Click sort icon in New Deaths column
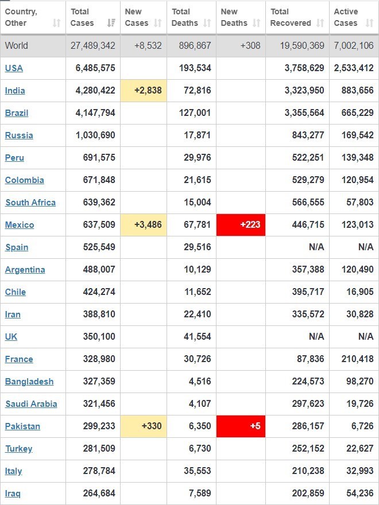Image resolution: width=379 pixels, height=505 pixels. [x=257, y=23]
